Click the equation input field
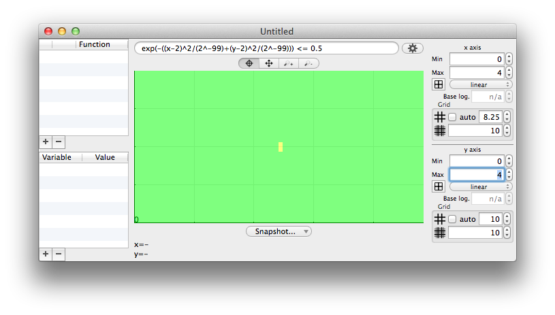Screen dimensions: 555x315 (x=266, y=48)
